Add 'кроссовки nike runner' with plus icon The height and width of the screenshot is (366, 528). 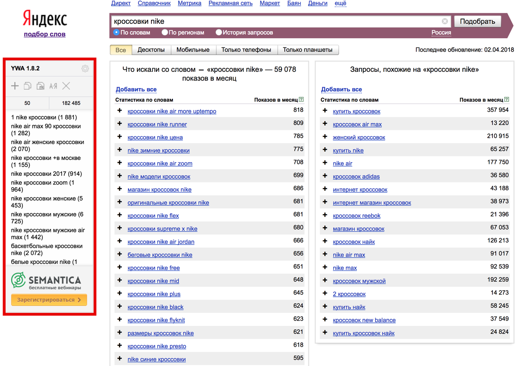(119, 124)
